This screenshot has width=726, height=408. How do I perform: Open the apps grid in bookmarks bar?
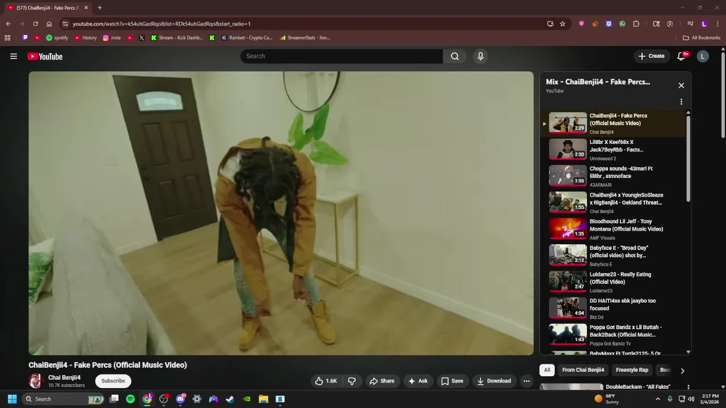pos(7,38)
